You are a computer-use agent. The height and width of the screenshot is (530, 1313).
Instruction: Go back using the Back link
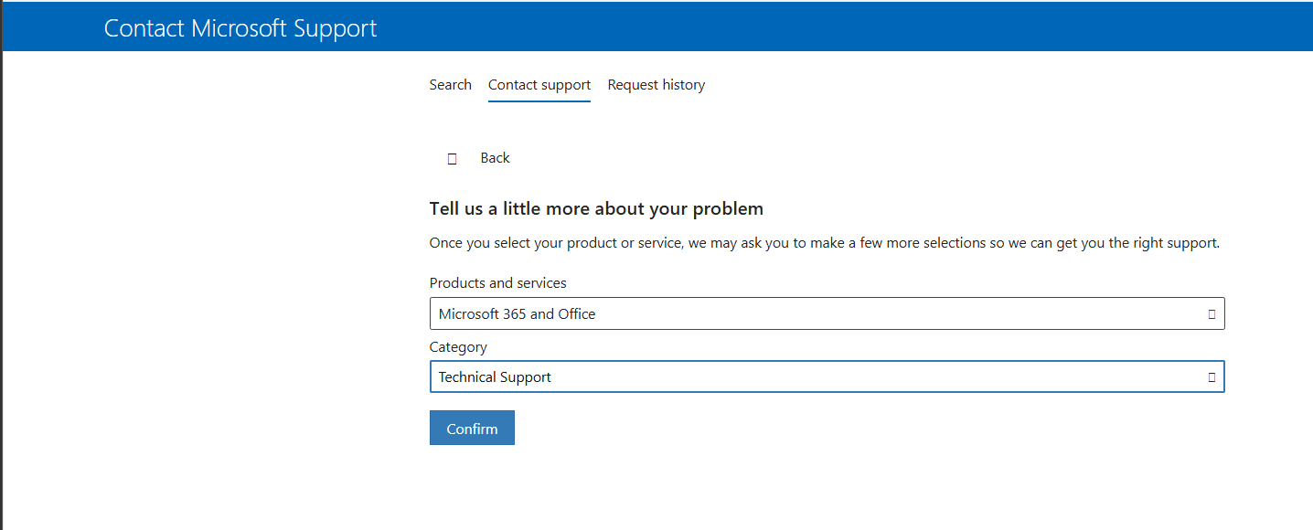[495, 158]
